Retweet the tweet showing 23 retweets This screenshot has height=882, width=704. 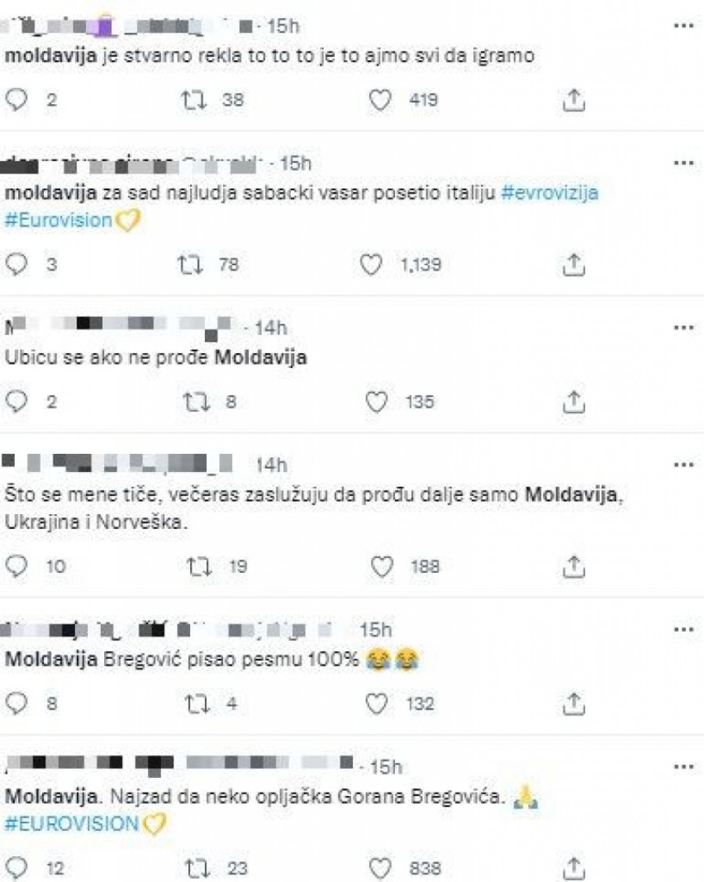(x=197, y=868)
